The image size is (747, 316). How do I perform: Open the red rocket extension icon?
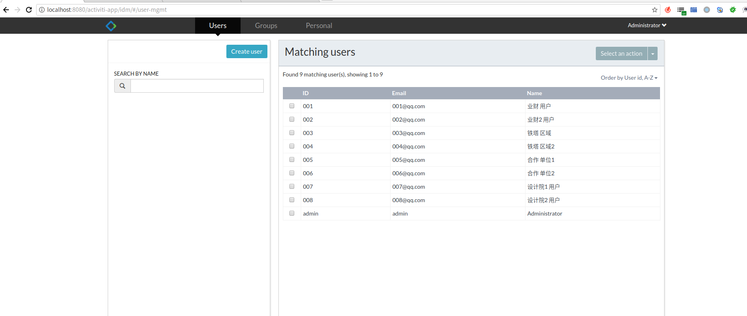click(x=668, y=10)
